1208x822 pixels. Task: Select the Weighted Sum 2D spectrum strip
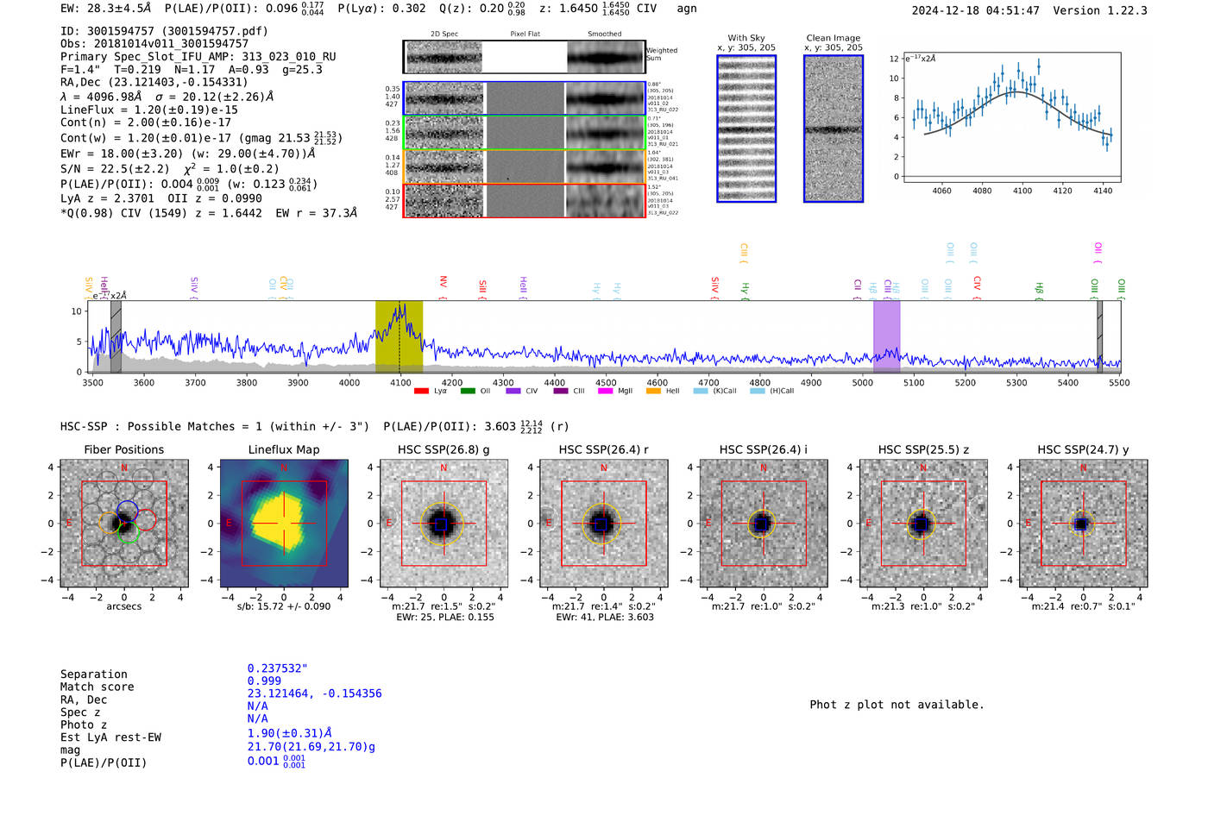(524, 57)
